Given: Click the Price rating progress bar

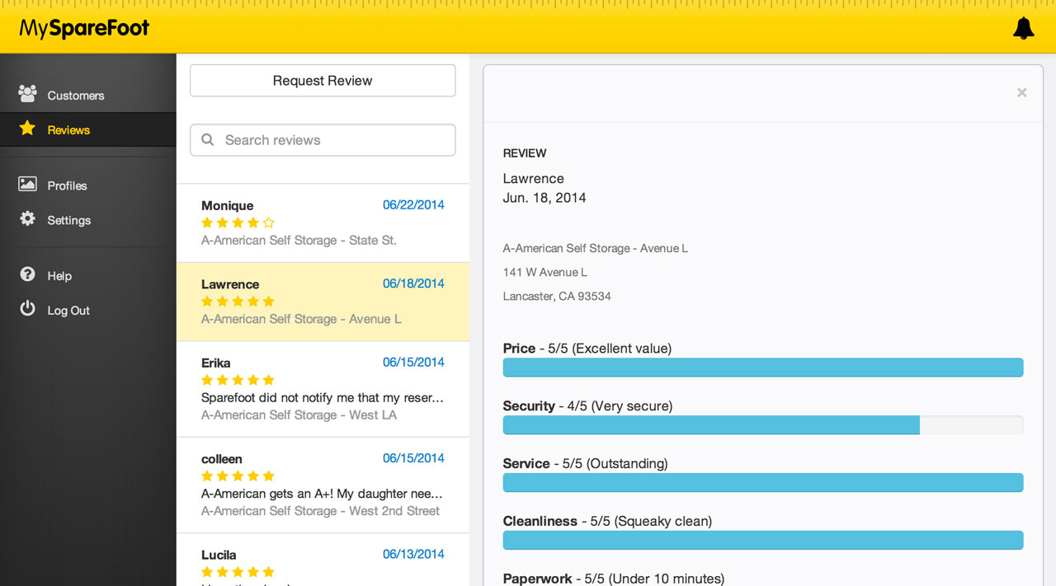Looking at the screenshot, I should (763, 368).
